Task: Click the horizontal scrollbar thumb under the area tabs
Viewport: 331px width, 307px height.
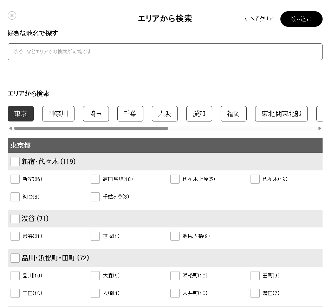Action: (91, 128)
